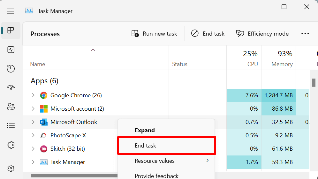The image size is (318, 179).
Task: Click the Run new task button
Action: [154, 34]
